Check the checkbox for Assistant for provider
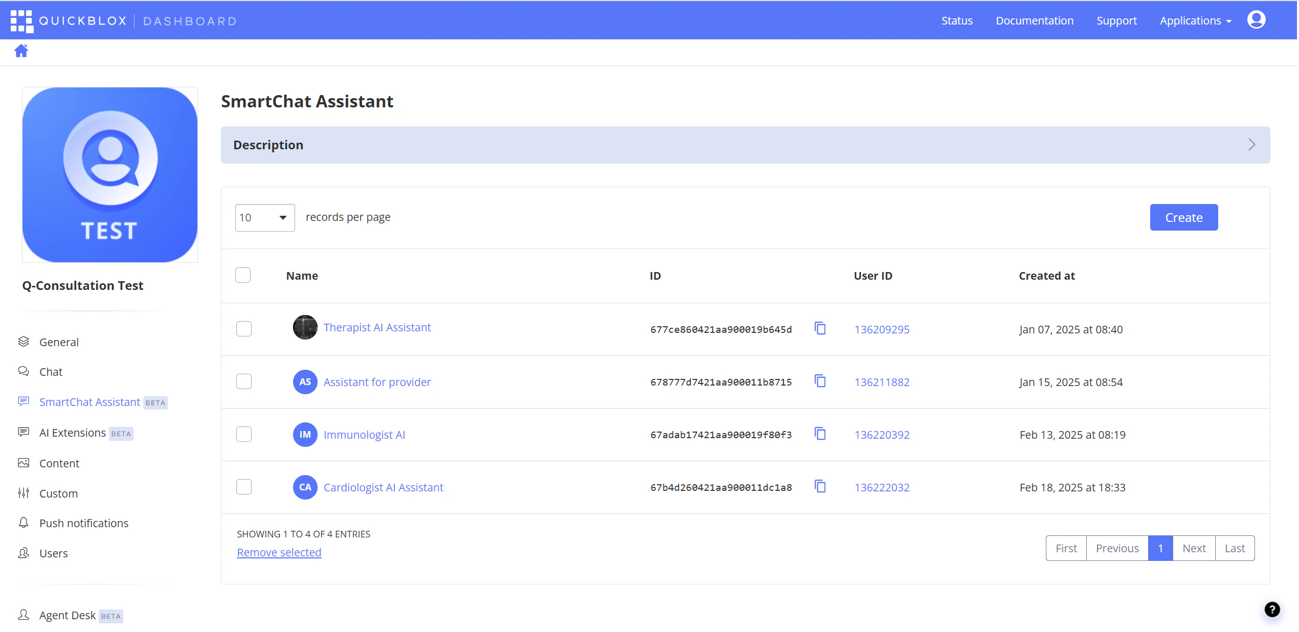Viewport: 1299px width, 632px height. [244, 381]
